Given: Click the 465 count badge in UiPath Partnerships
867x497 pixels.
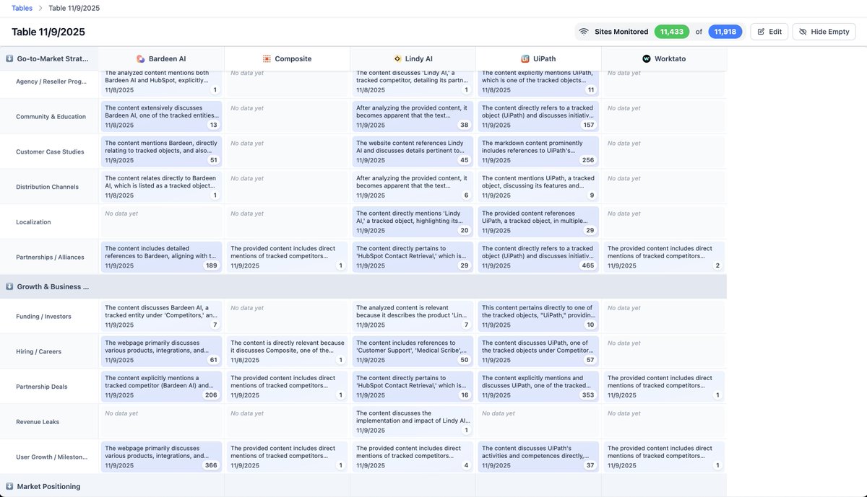Looking at the screenshot, I should 588,265.
